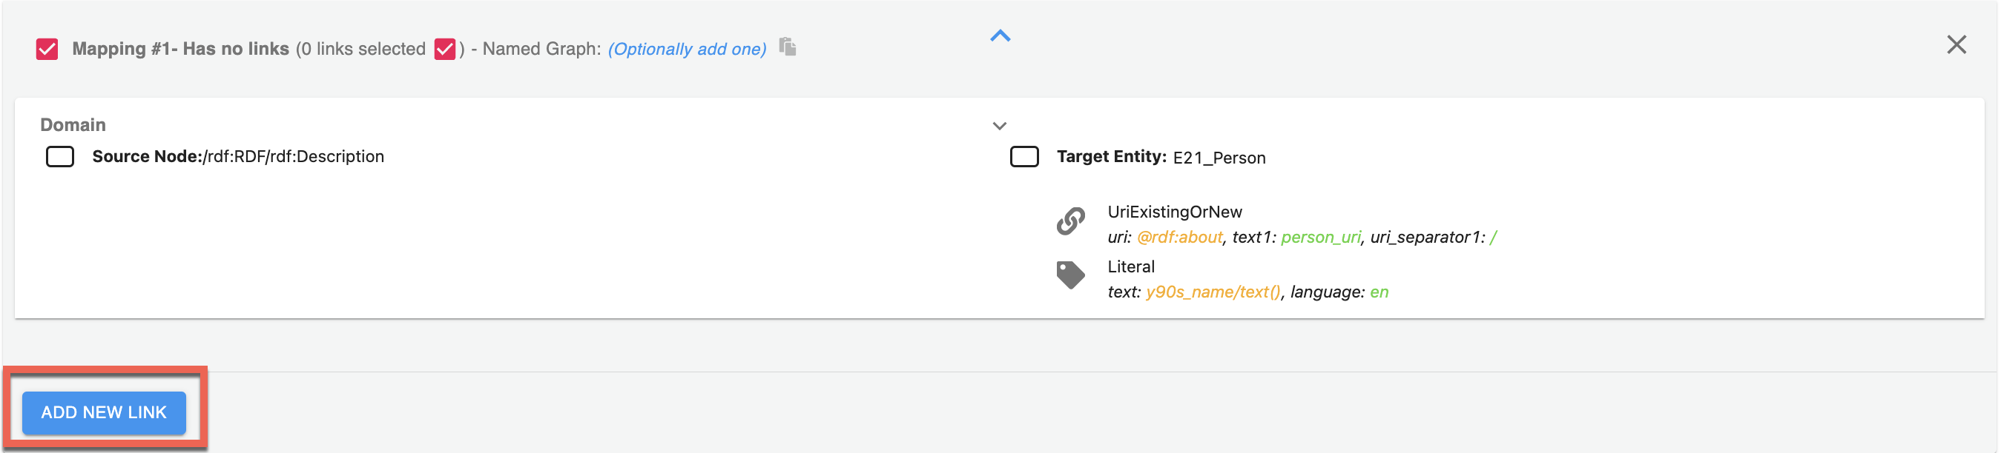Click the Source Node path /rdf:RDF/rdf:Description

pos(294,157)
